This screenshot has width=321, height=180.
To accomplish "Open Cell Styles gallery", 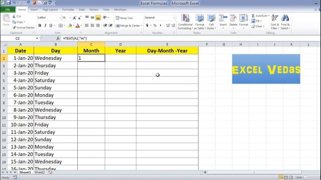I will [211, 22].
